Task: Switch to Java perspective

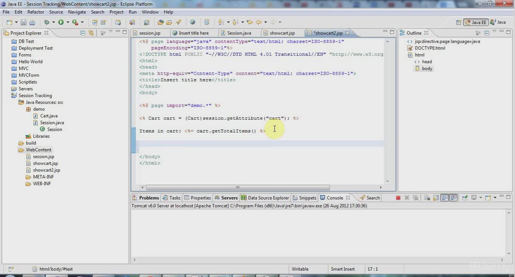Action: coord(498,22)
